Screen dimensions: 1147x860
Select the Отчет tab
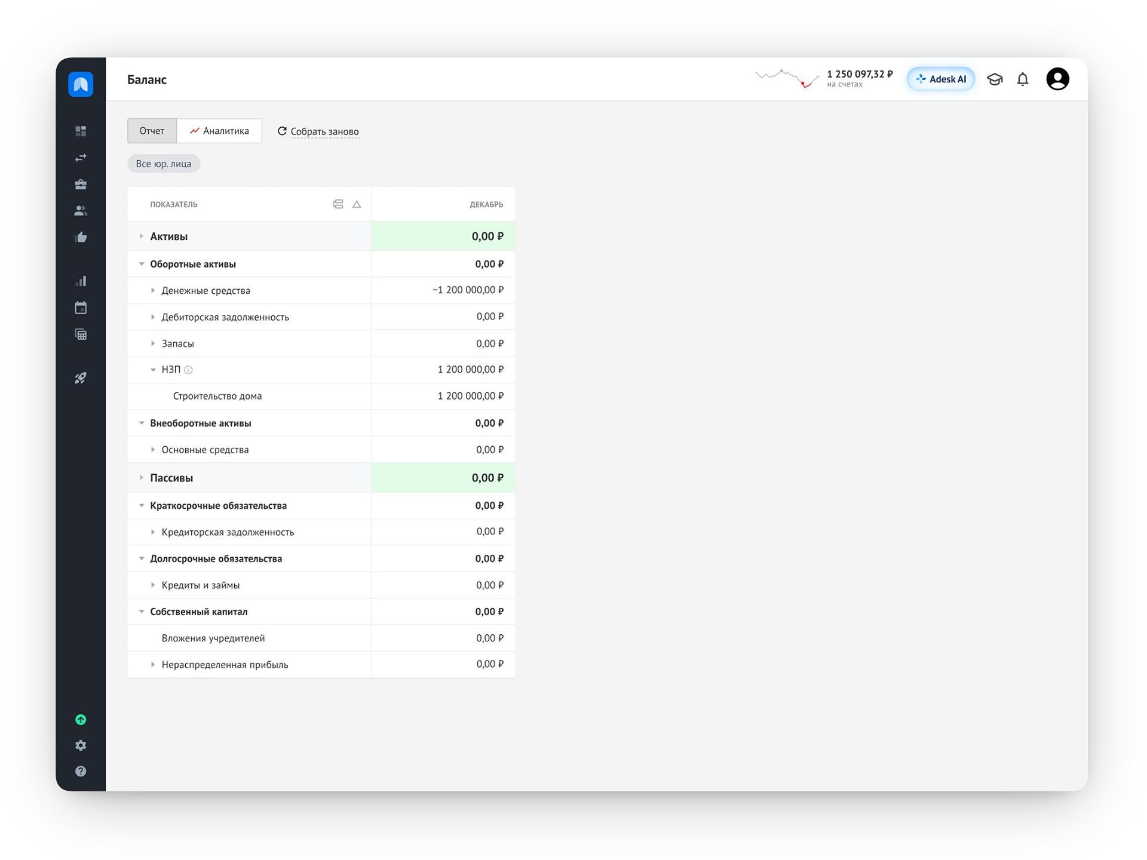[152, 131]
